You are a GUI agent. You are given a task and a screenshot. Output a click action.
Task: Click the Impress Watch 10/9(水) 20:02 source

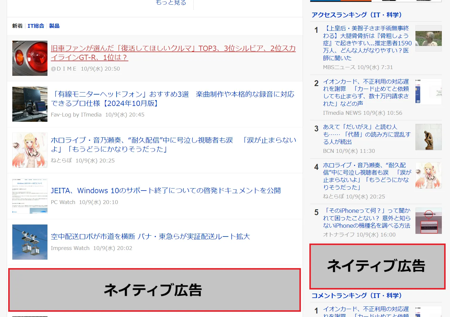point(91,248)
